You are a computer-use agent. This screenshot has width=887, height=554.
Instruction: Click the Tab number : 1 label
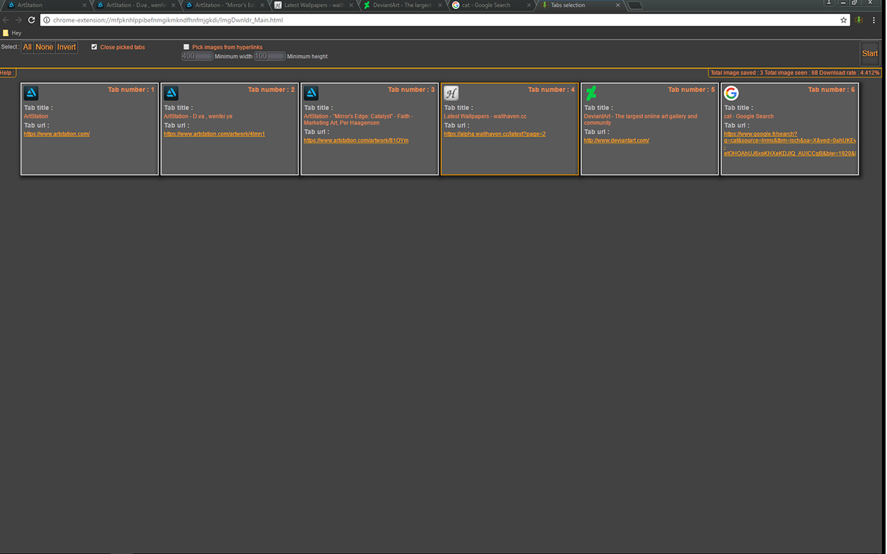131,89
